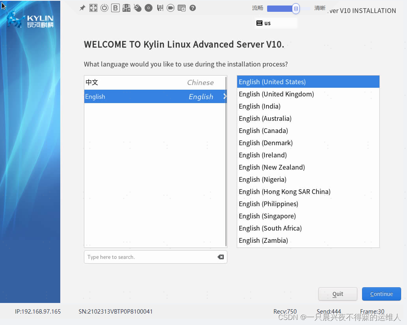This screenshot has width=407, height=325.
Task: Click the Continue button
Action: (381, 294)
